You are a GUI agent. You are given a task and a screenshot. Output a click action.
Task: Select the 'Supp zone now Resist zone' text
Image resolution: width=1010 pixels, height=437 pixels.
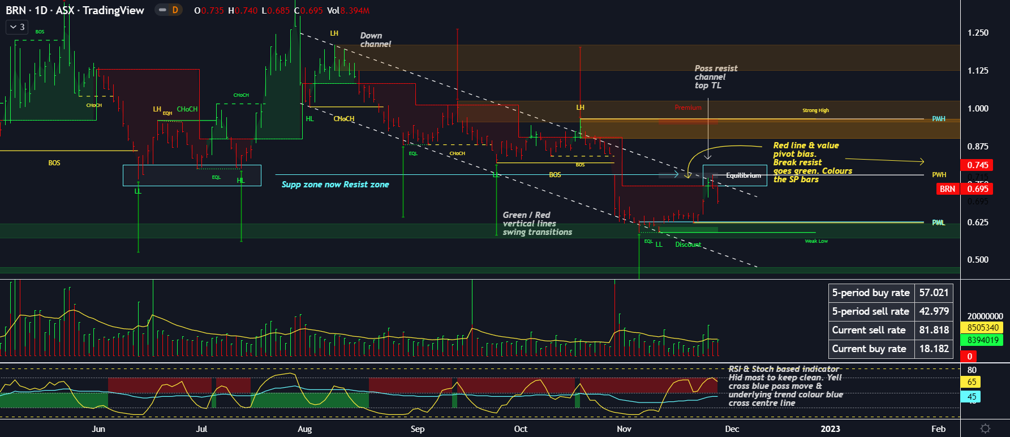[335, 185]
